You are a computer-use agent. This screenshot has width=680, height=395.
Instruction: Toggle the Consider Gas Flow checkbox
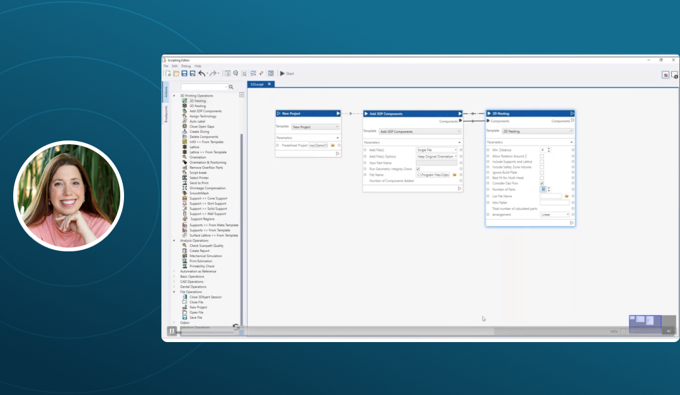coord(541,184)
